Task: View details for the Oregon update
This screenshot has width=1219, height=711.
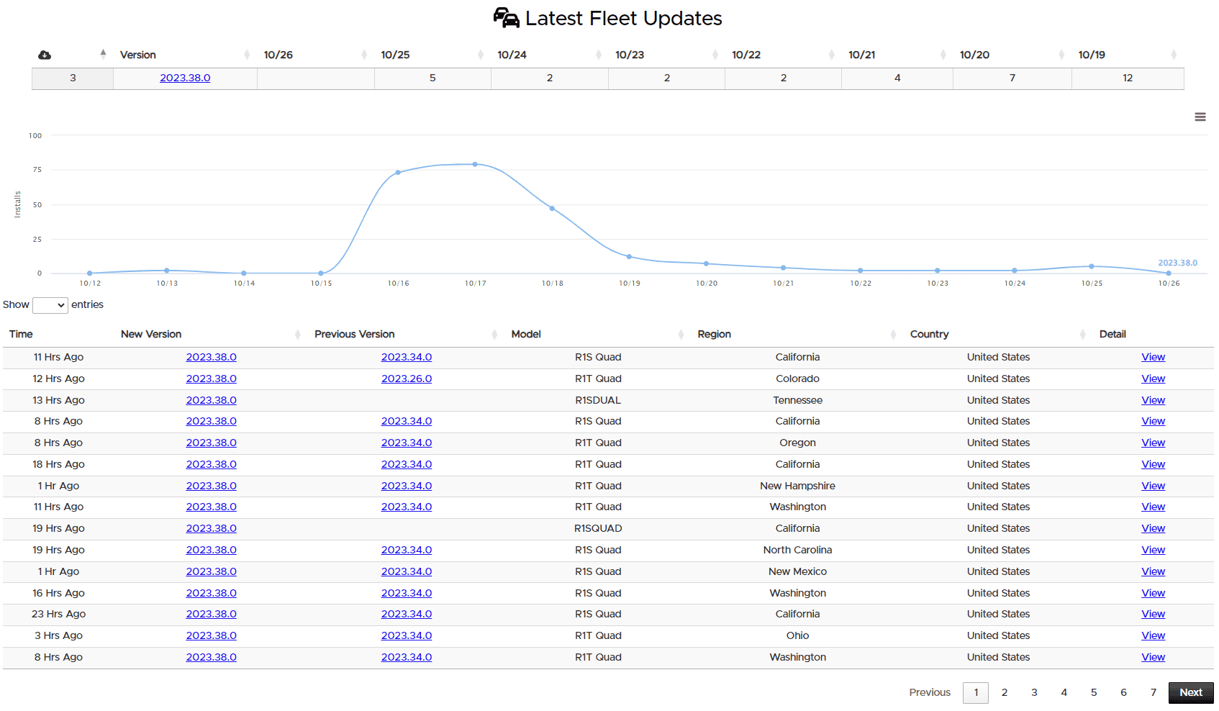Action: (1153, 443)
